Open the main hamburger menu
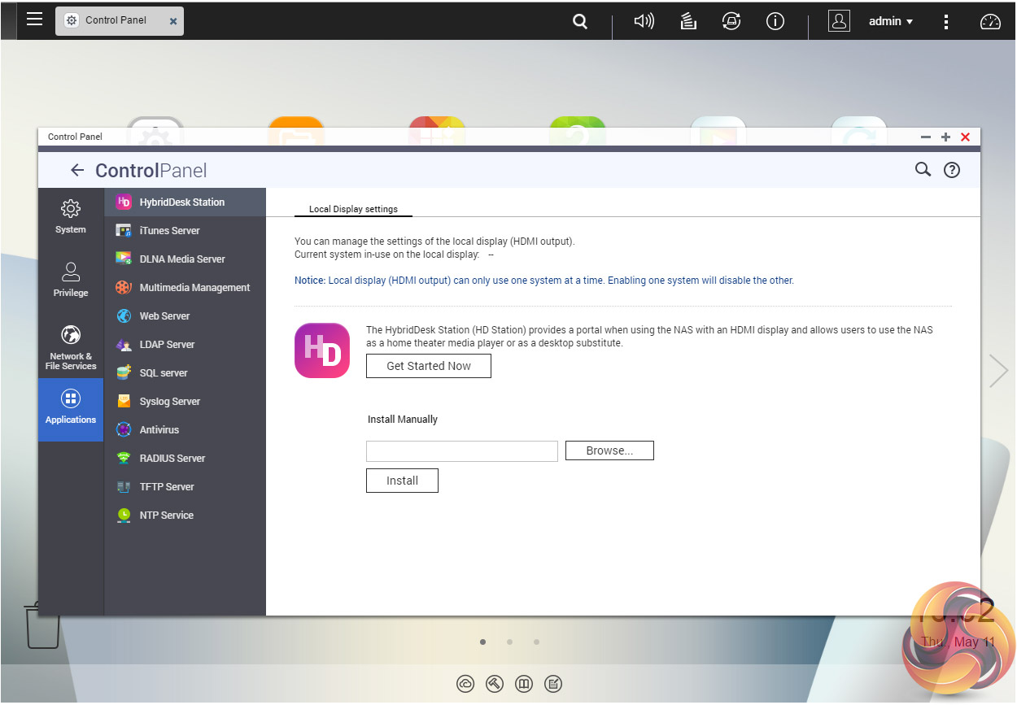 [34, 19]
